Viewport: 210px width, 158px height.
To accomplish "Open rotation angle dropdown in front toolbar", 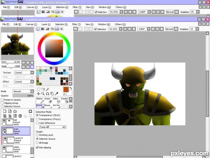I will 149,29.
